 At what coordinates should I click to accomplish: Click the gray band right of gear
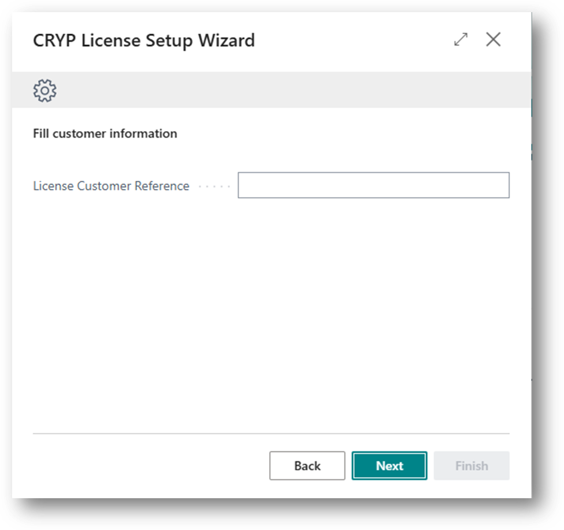coord(289,90)
